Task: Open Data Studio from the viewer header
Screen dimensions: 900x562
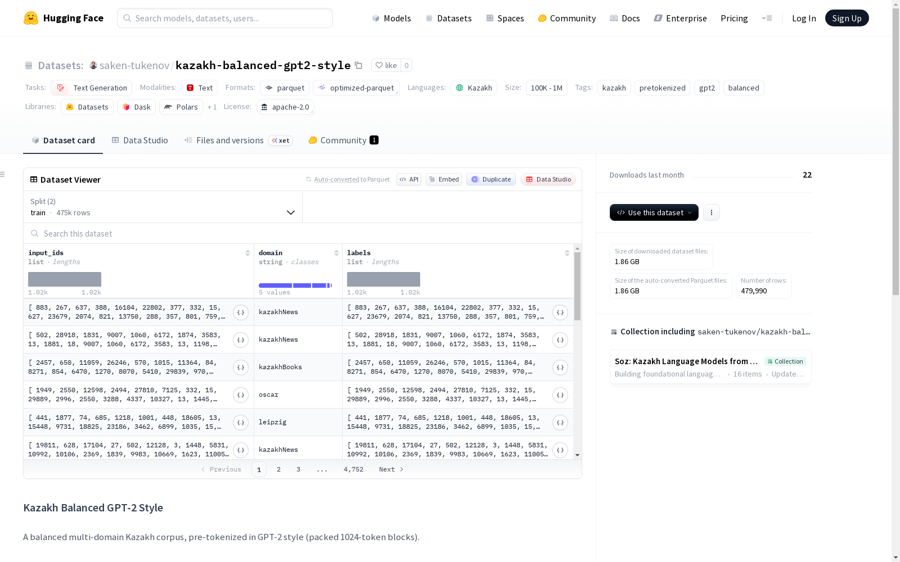Action: (x=548, y=179)
